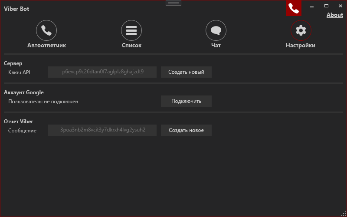347x217 pixels.
Task: Click the red Viber phone logo
Action: [x=294, y=8]
